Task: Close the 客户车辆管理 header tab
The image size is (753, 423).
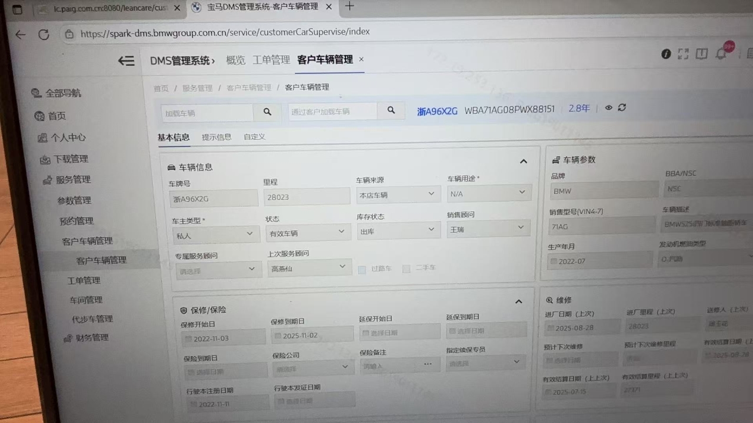Action: (x=361, y=59)
